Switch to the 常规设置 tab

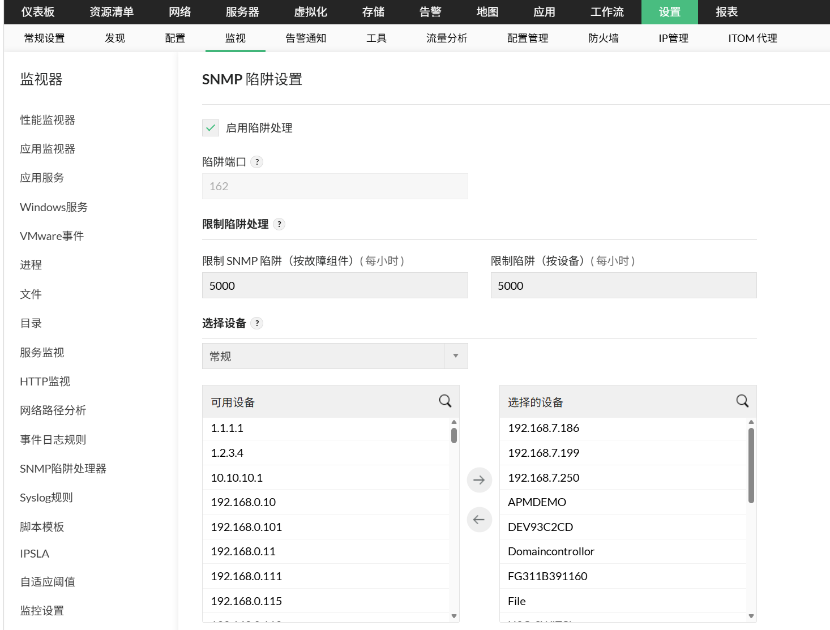44,38
